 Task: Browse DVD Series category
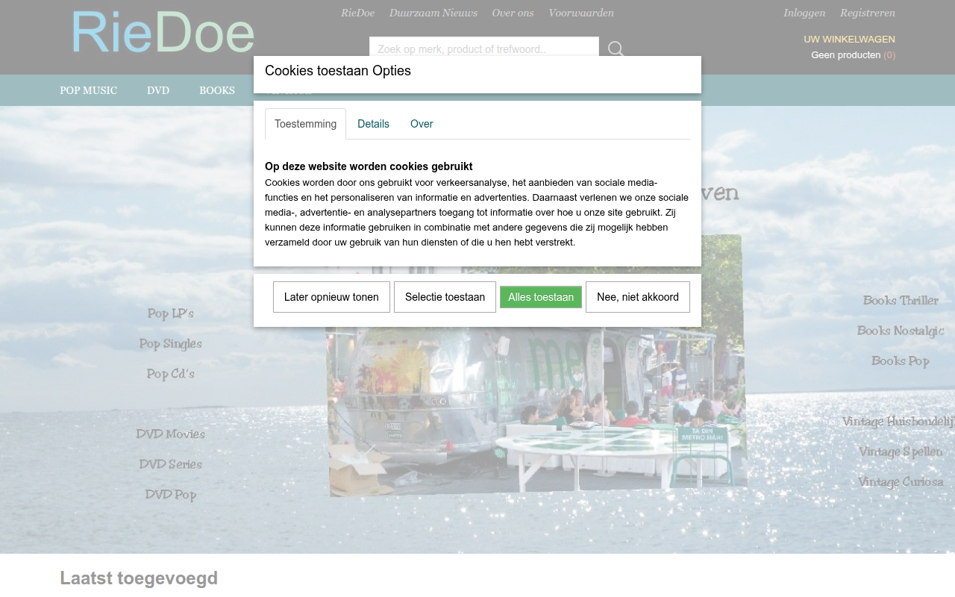[x=171, y=464]
